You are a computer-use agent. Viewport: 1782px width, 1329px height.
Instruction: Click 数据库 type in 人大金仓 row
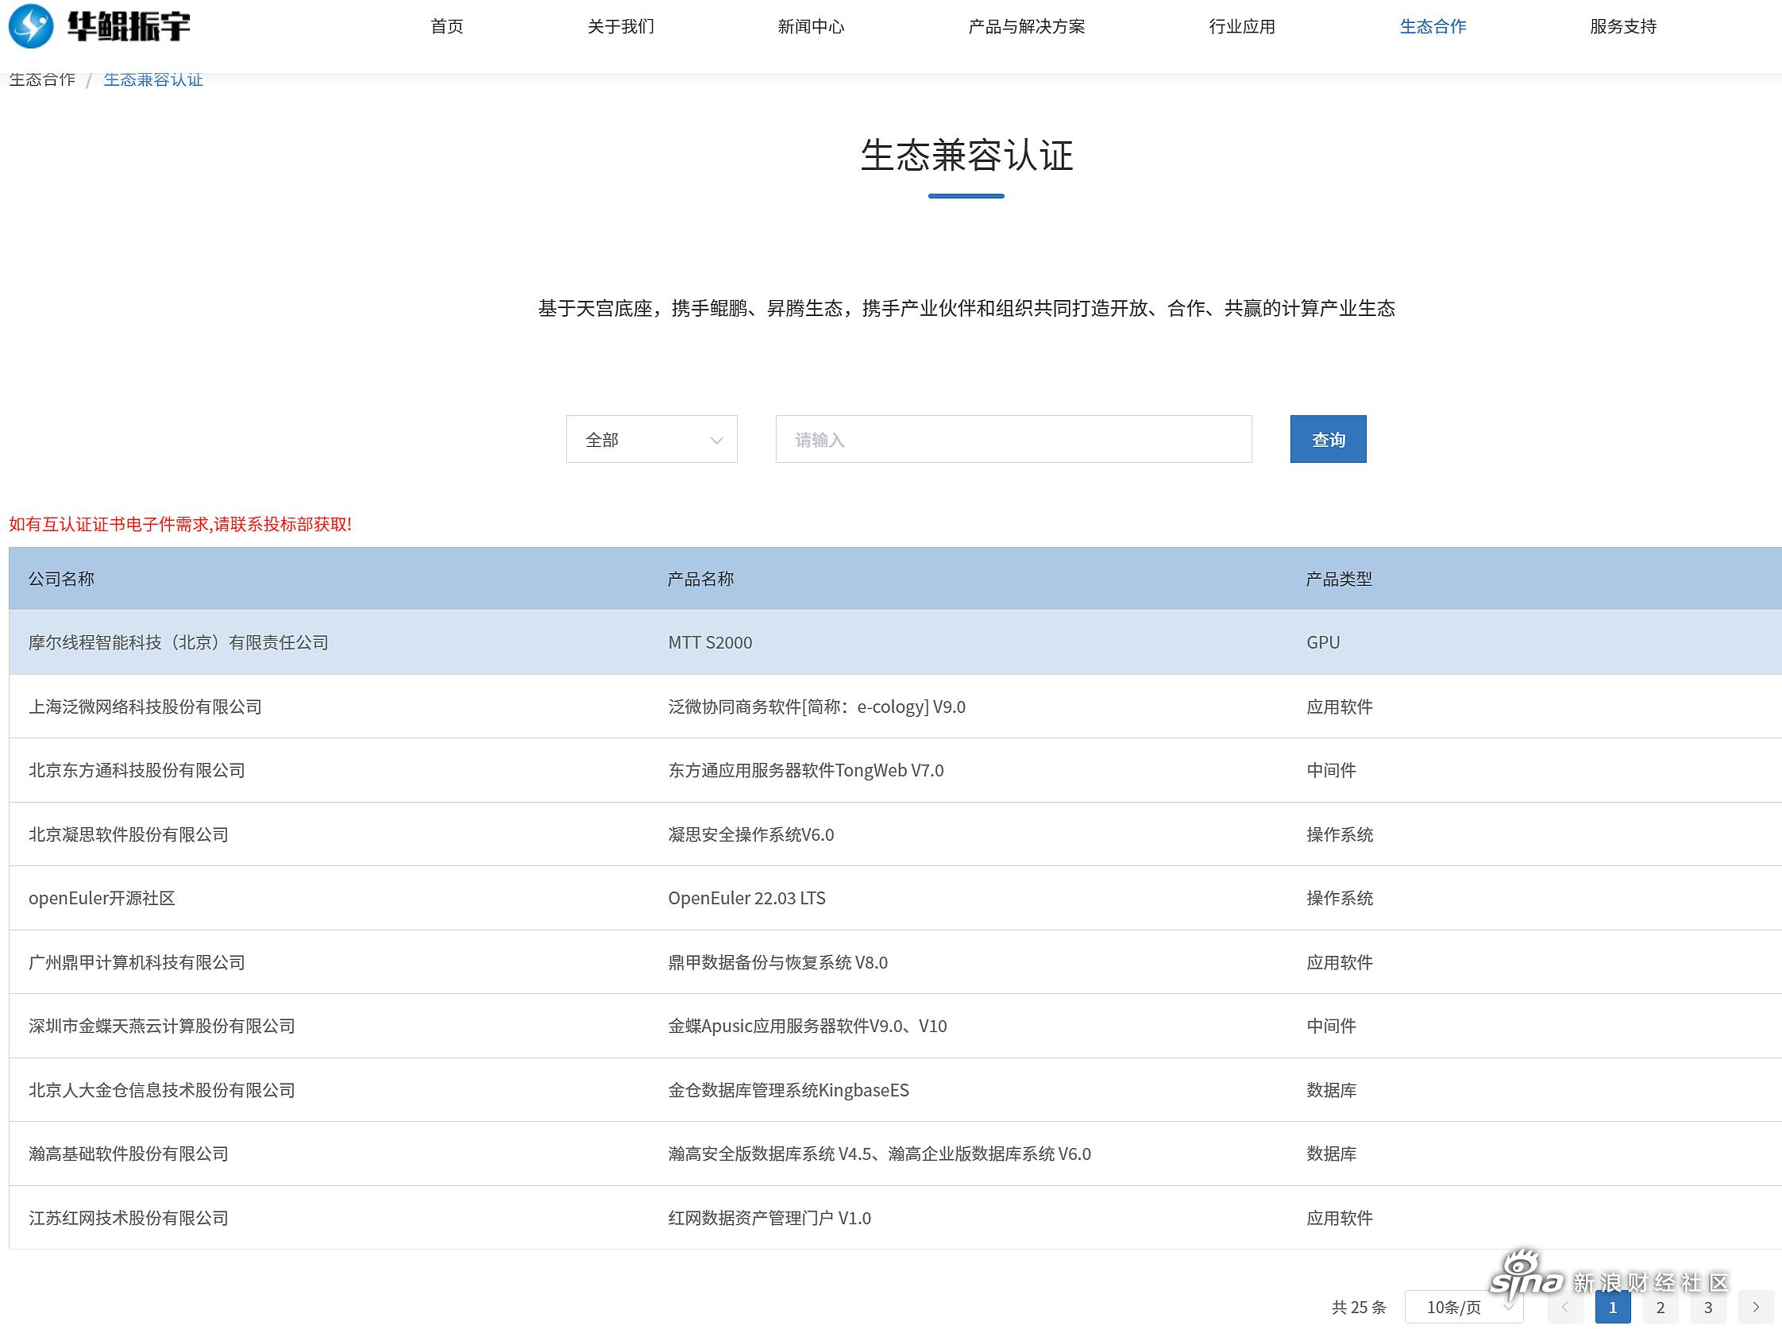(1331, 1090)
